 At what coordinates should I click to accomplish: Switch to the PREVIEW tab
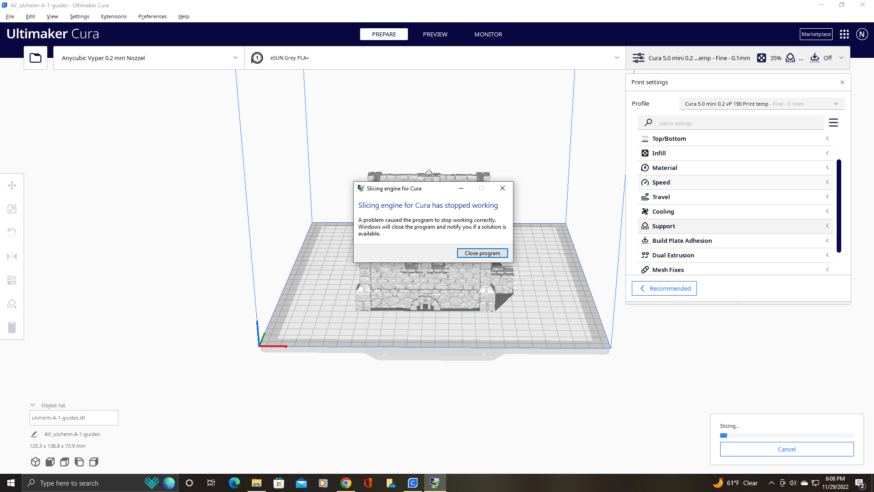(x=435, y=34)
